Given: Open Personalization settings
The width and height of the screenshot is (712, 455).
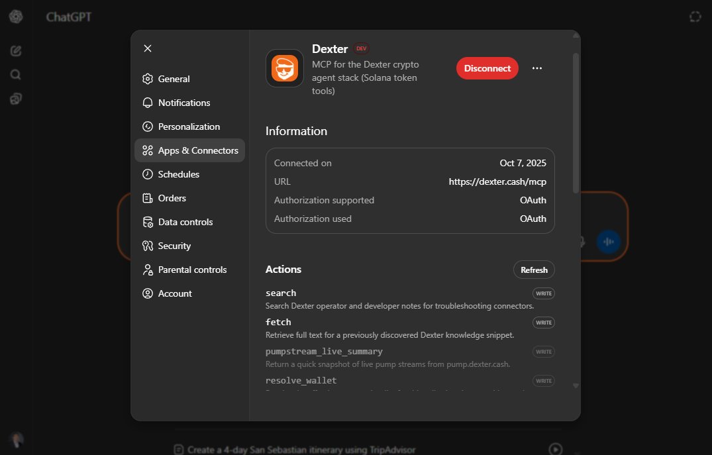Looking at the screenshot, I should point(189,126).
